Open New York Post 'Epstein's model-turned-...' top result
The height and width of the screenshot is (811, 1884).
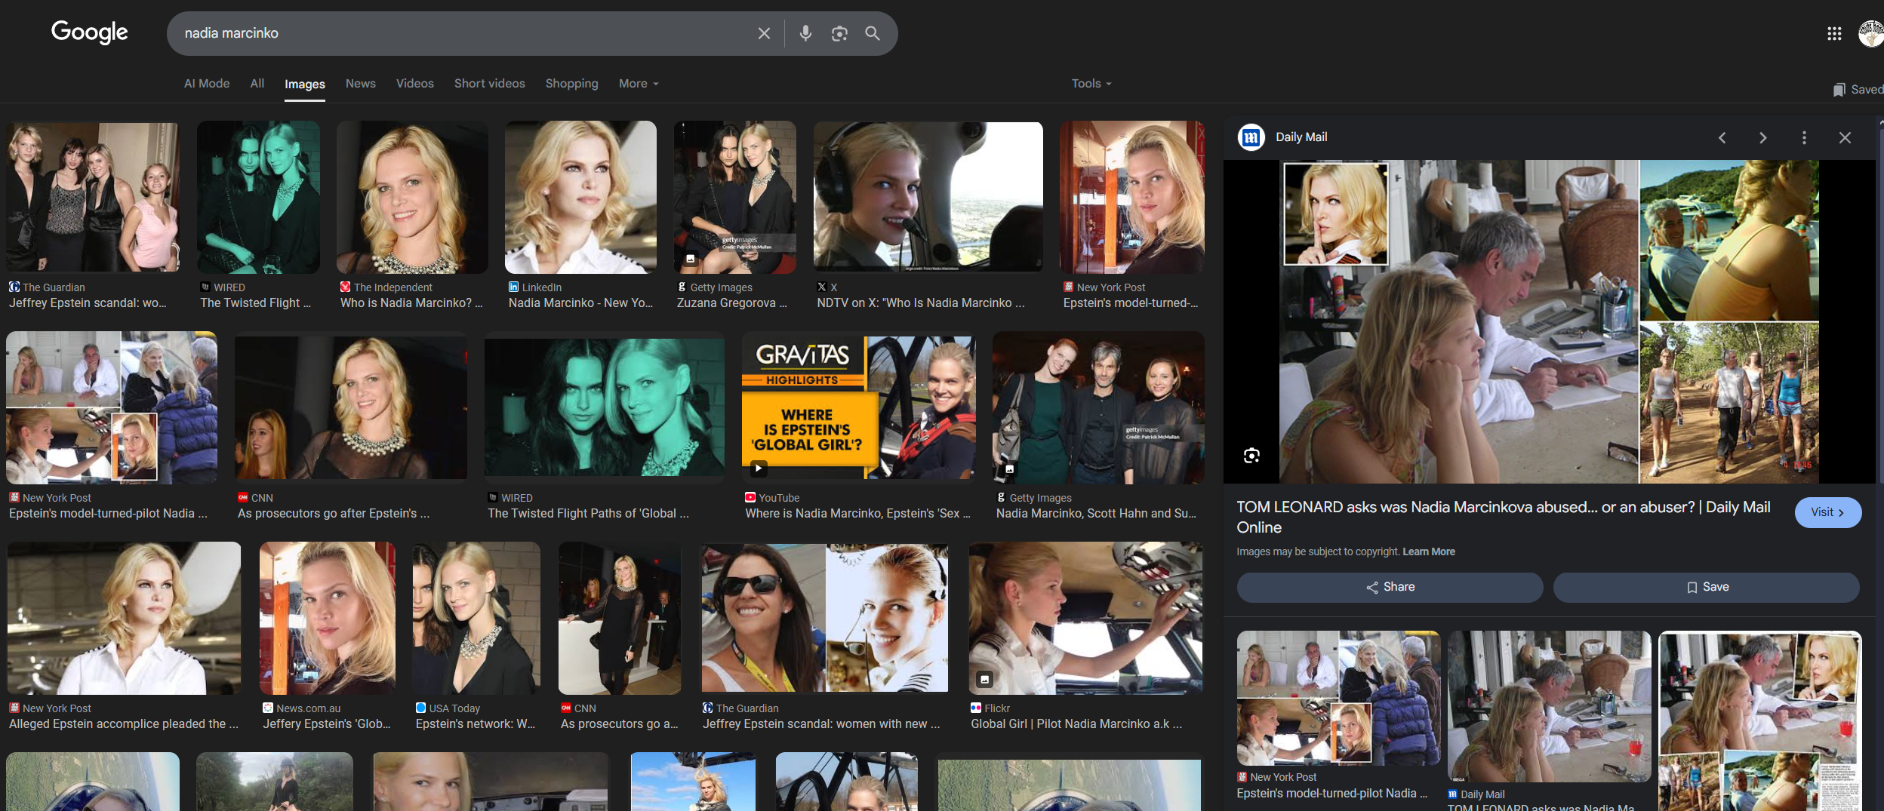point(1131,303)
